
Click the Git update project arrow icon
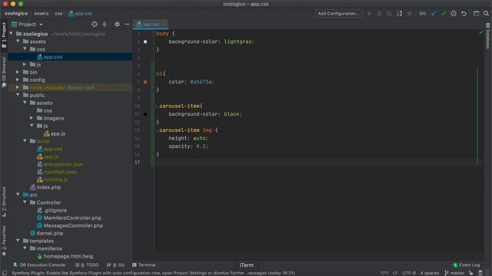pyautogui.click(x=434, y=14)
